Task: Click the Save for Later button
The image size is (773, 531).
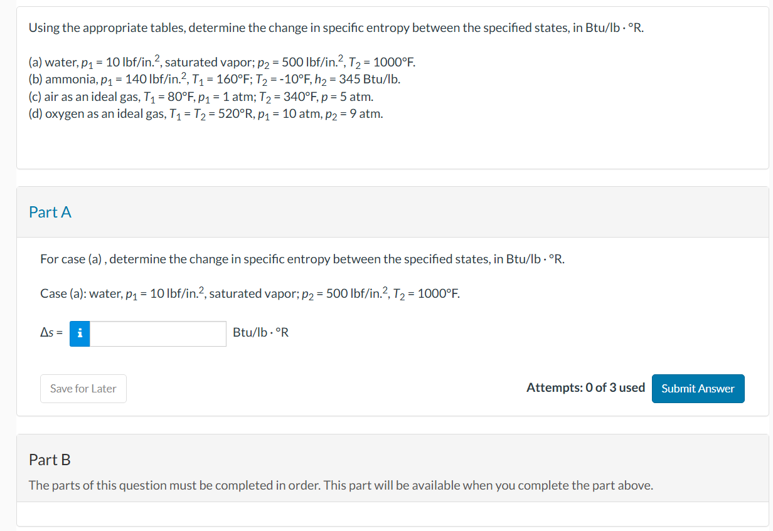Action: [83, 389]
